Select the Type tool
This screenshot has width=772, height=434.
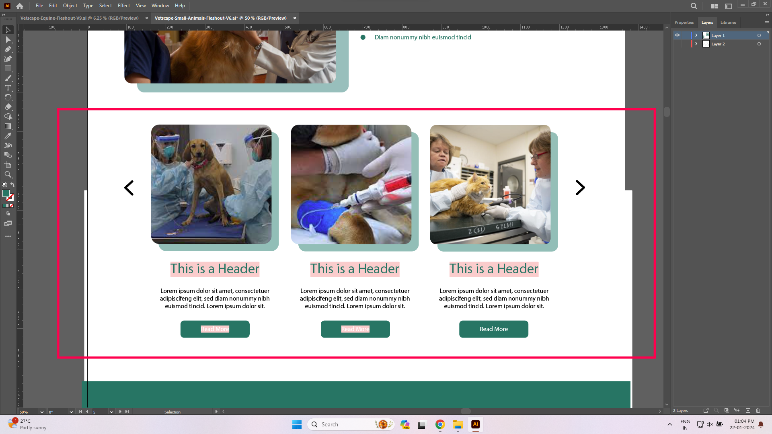point(8,88)
